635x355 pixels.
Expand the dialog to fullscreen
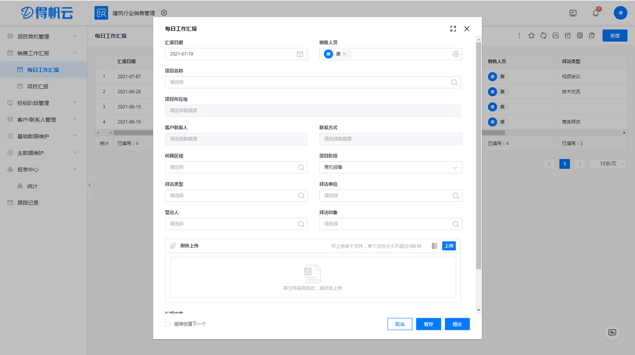pos(453,29)
